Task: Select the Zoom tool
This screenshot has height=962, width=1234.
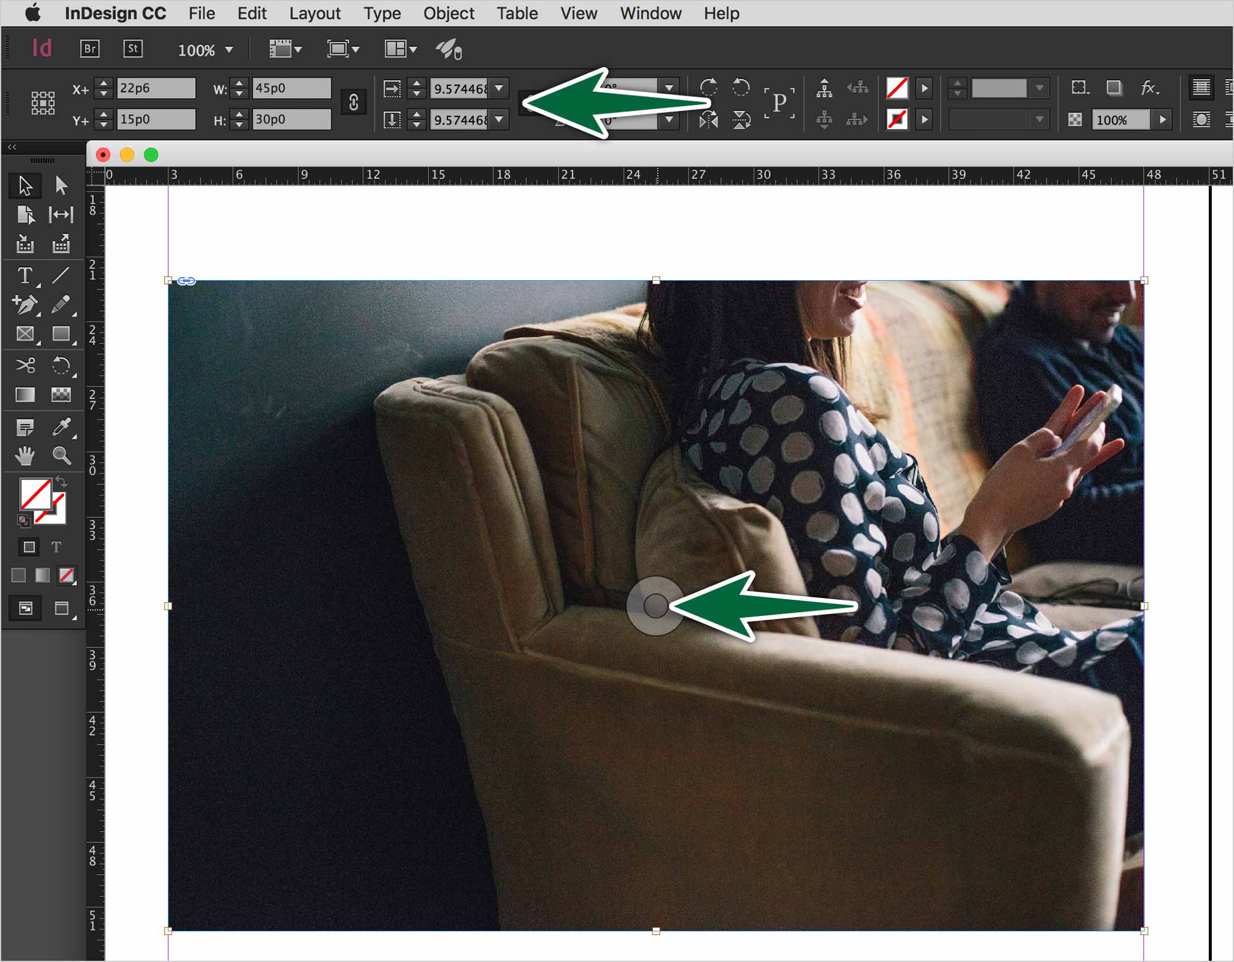Action: point(61,456)
